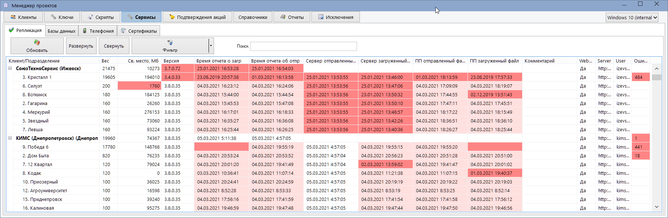
Task: Click the vertical scrollbar down arrow
Action: 656,207
